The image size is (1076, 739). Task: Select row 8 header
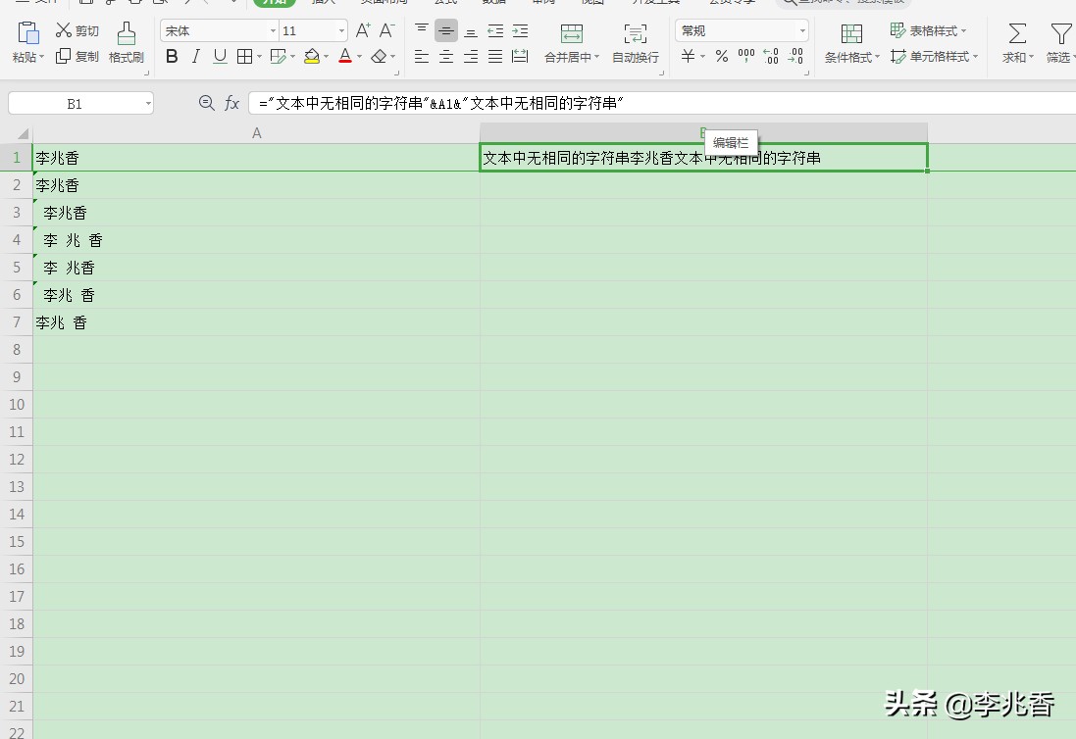[17, 350]
